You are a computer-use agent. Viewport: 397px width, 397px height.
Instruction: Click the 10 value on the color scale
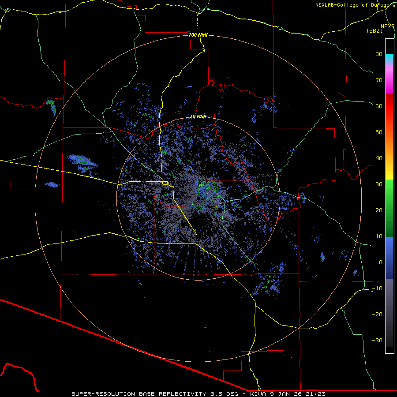379,236
